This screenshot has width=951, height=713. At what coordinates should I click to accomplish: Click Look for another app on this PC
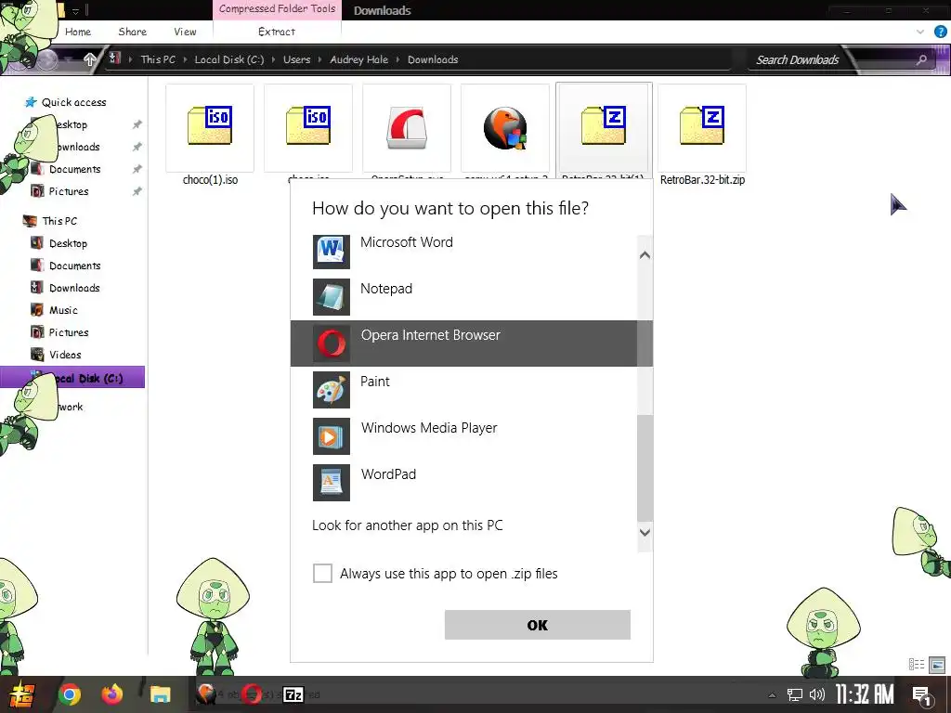[408, 525]
